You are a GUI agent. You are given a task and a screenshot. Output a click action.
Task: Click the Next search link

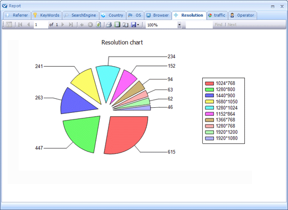click(232, 24)
